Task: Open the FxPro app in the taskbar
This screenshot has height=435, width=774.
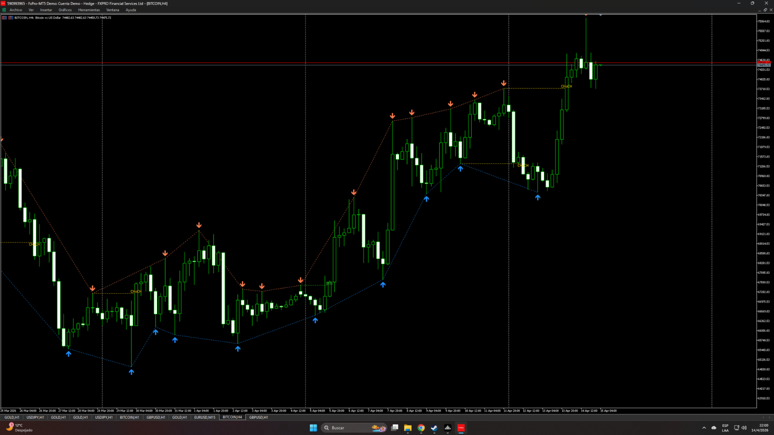Action: (x=461, y=428)
